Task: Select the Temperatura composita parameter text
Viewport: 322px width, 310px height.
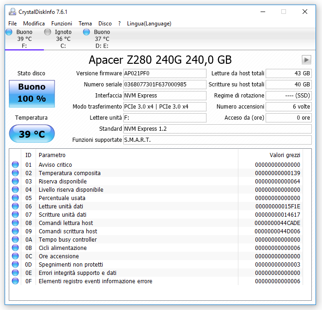Action: (x=70, y=173)
